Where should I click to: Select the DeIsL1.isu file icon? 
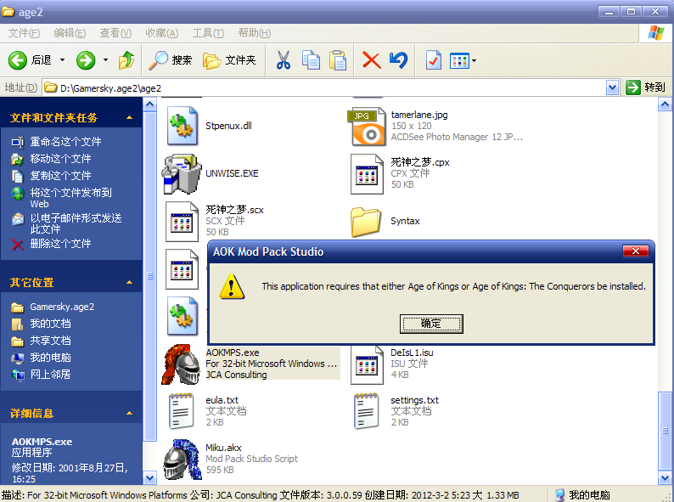[x=367, y=364]
